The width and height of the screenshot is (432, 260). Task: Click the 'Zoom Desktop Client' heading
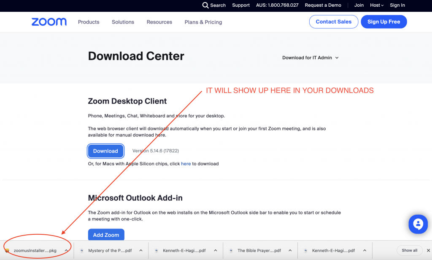[127, 101]
